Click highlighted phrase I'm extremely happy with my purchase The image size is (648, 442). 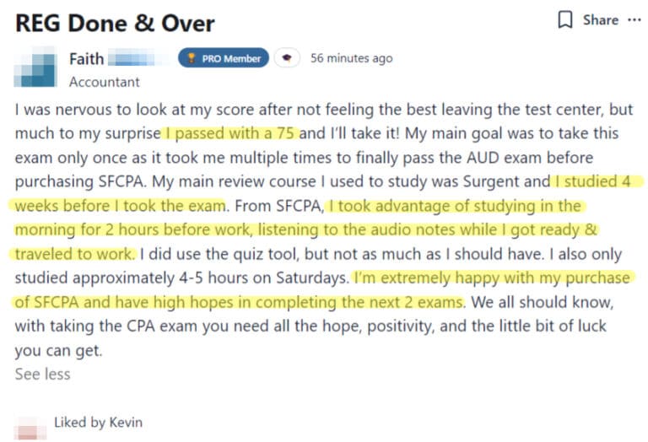[492, 278]
